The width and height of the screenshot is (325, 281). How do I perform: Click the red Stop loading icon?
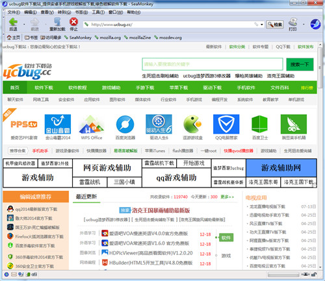tap(73, 21)
